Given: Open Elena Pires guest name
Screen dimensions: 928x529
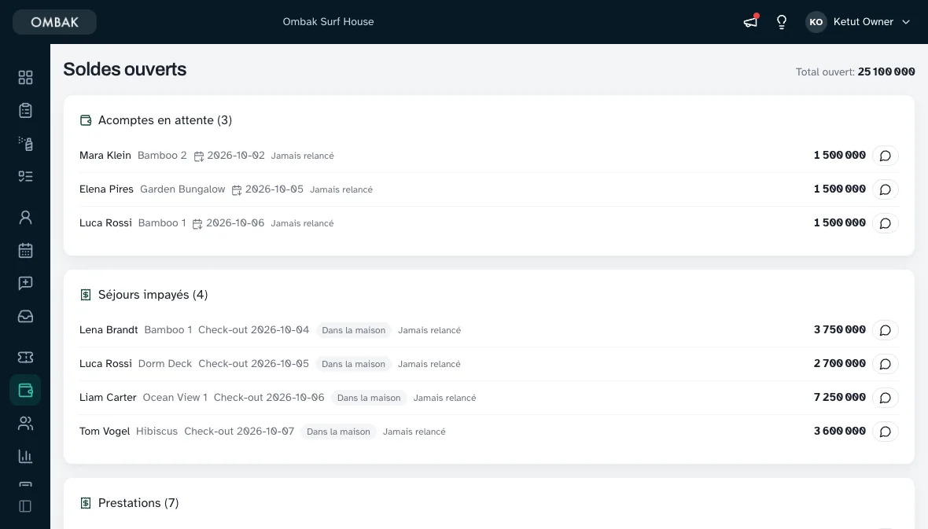Looking at the screenshot, I should 106,189.
